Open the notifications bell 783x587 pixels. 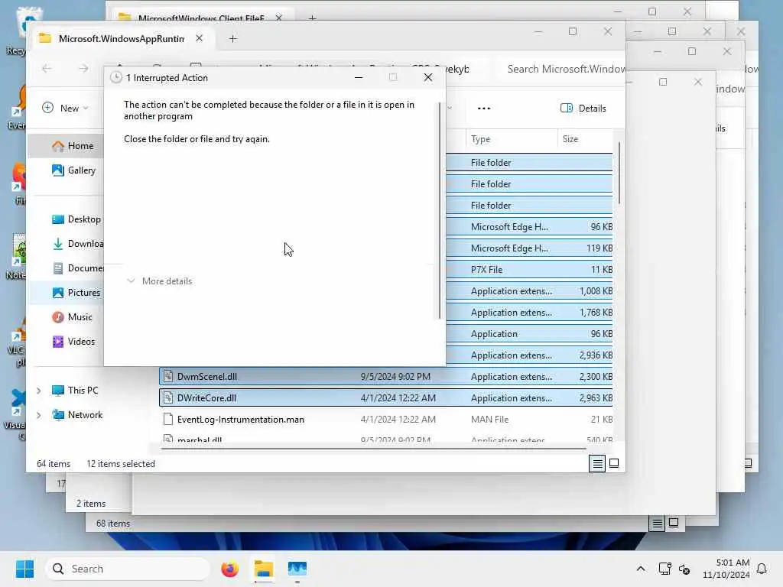pos(762,569)
